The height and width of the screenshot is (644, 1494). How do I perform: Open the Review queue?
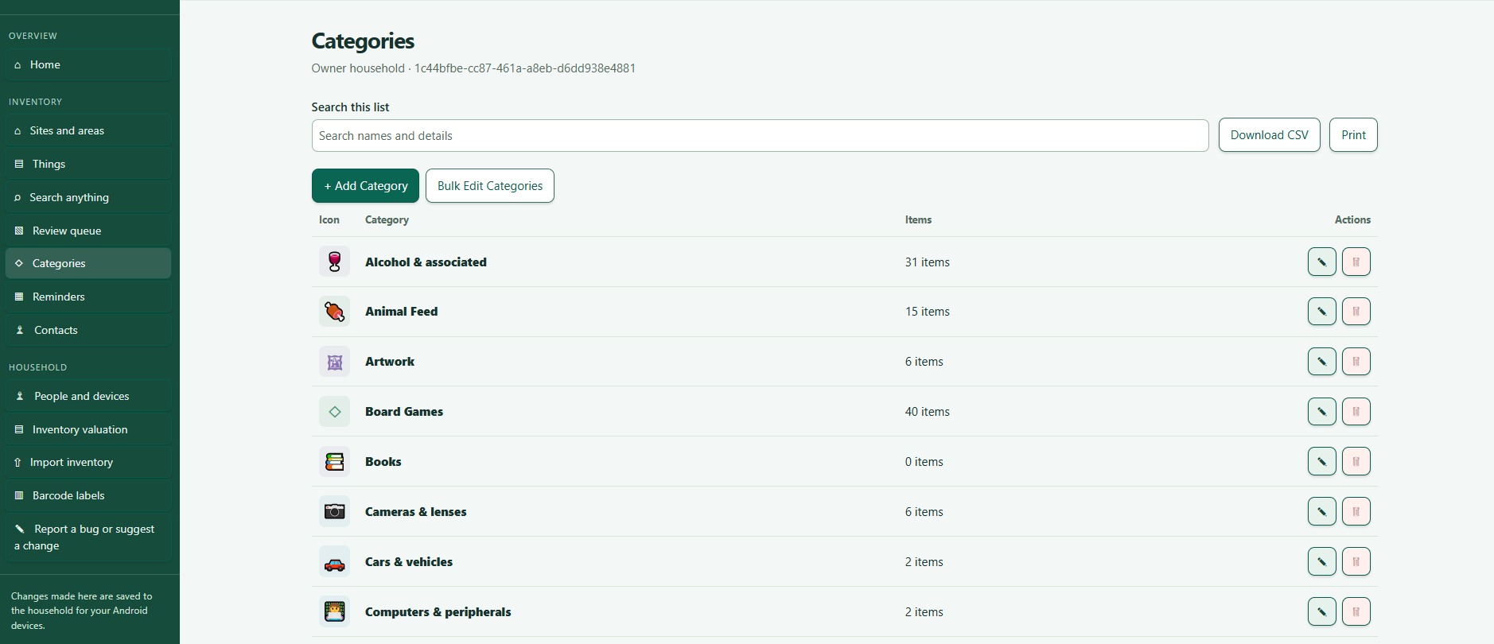pos(88,231)
